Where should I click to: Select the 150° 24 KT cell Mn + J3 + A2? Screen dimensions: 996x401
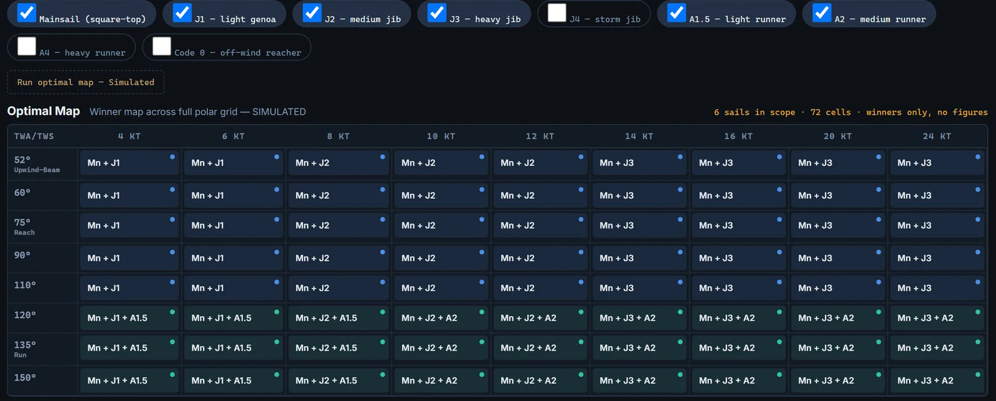click(937, 380)
